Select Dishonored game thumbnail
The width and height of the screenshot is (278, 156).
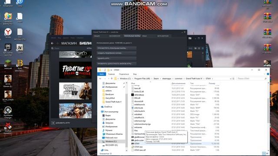click(75, 55)
